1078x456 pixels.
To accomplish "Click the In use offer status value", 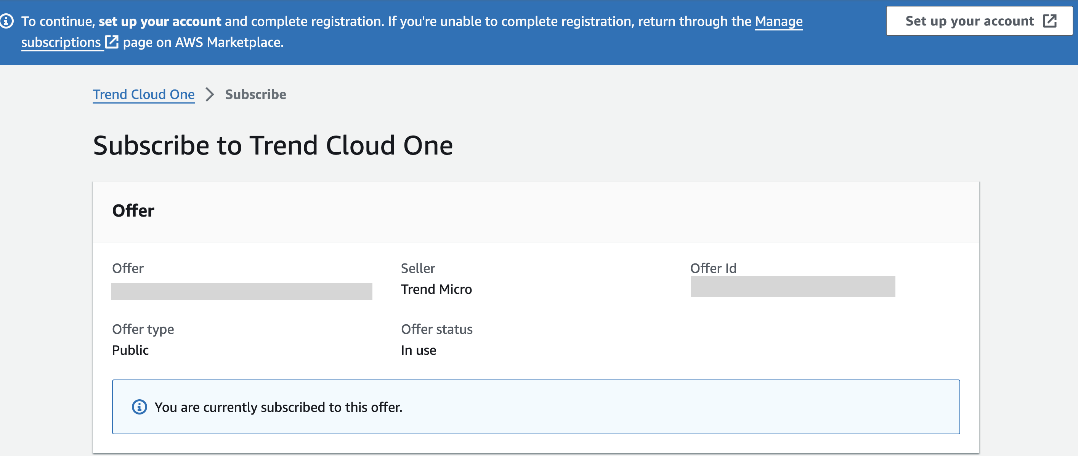I will pos(418,350).
